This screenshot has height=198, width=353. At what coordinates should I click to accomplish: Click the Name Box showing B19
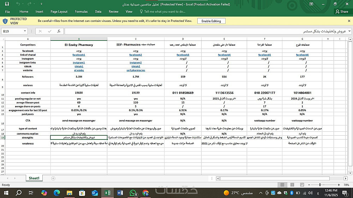pyautogui.click(x=12, y=31)
